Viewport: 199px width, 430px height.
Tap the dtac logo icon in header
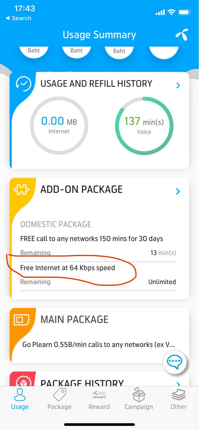click(182, 35)
